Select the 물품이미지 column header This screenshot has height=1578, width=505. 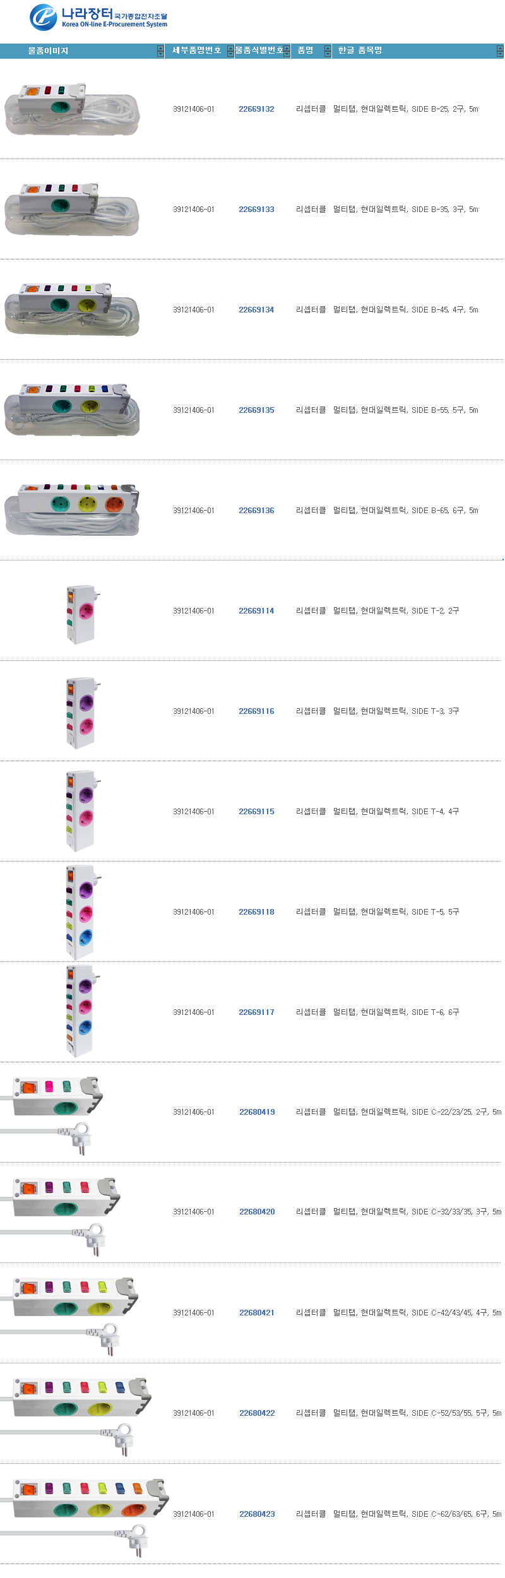point(48,51)
